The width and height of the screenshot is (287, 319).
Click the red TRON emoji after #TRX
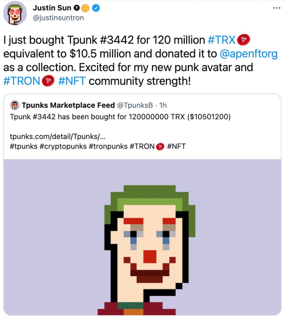pyautogui.click(x=244, y=40)
